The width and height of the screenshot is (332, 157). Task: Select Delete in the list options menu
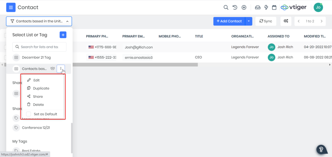click(x=38, y=104)
